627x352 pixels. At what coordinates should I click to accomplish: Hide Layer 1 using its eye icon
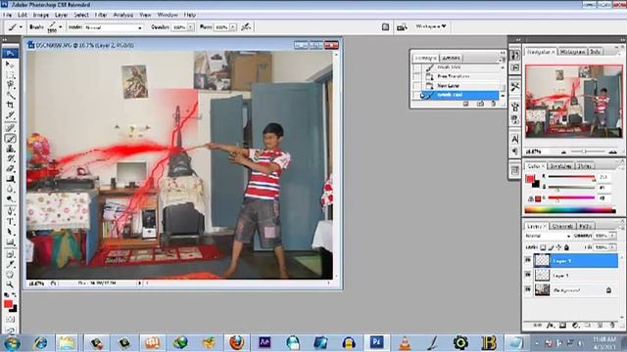[x=528, y=275]
